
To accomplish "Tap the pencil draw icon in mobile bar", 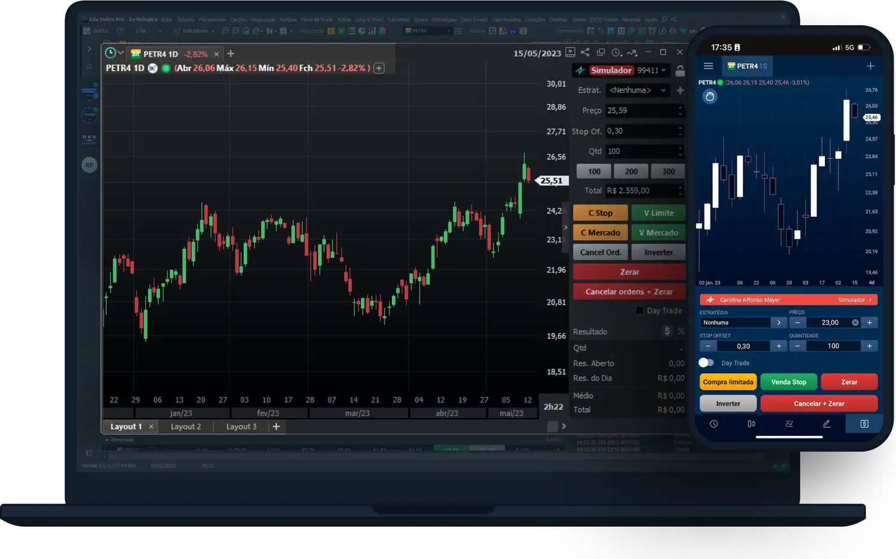I will [827, 424].
